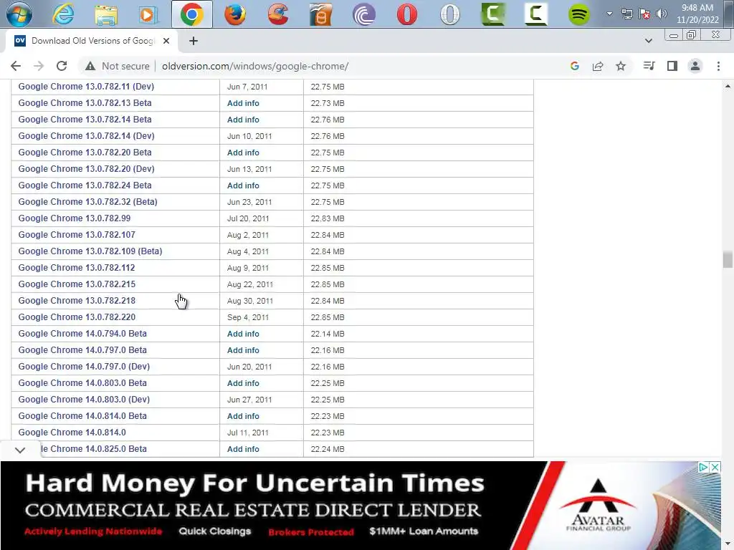This screenshot has width=734, height=550.
Task: Open the red Opera taskbar icon
Action: tap(407, 14)
